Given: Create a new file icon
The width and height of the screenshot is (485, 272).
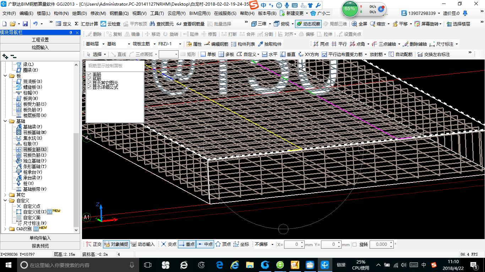Looking at the screenshot, I should (4, 24).
